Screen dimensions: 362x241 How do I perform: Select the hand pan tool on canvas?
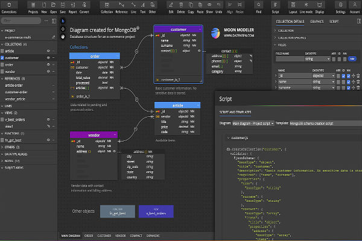[x=63, y=36]
